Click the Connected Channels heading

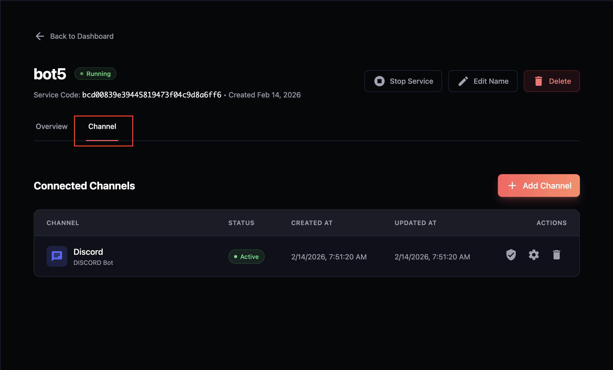click(x=84, y=186)
